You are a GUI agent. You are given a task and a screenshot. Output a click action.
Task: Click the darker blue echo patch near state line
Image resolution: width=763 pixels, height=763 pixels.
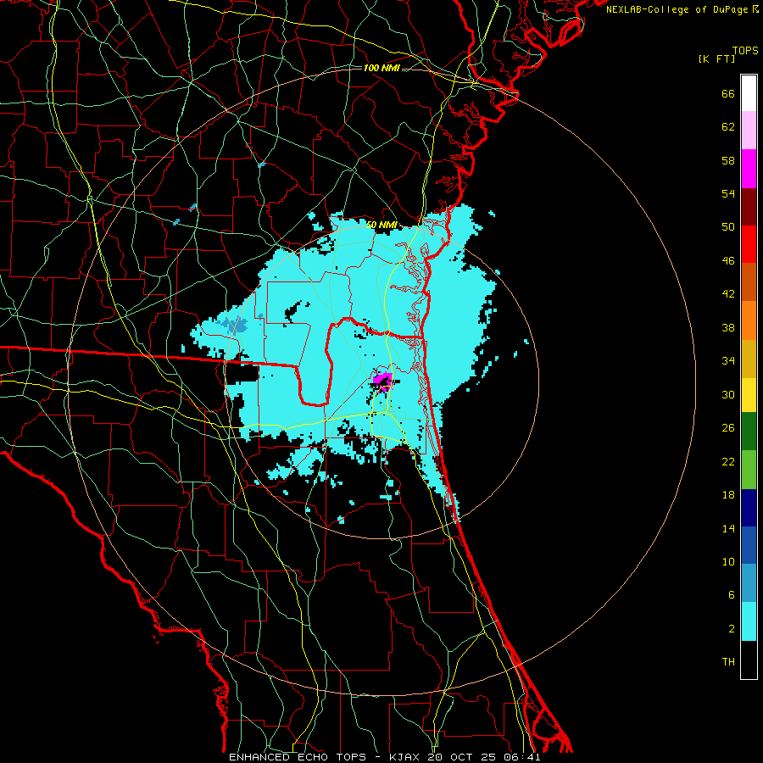coord(234,324)
